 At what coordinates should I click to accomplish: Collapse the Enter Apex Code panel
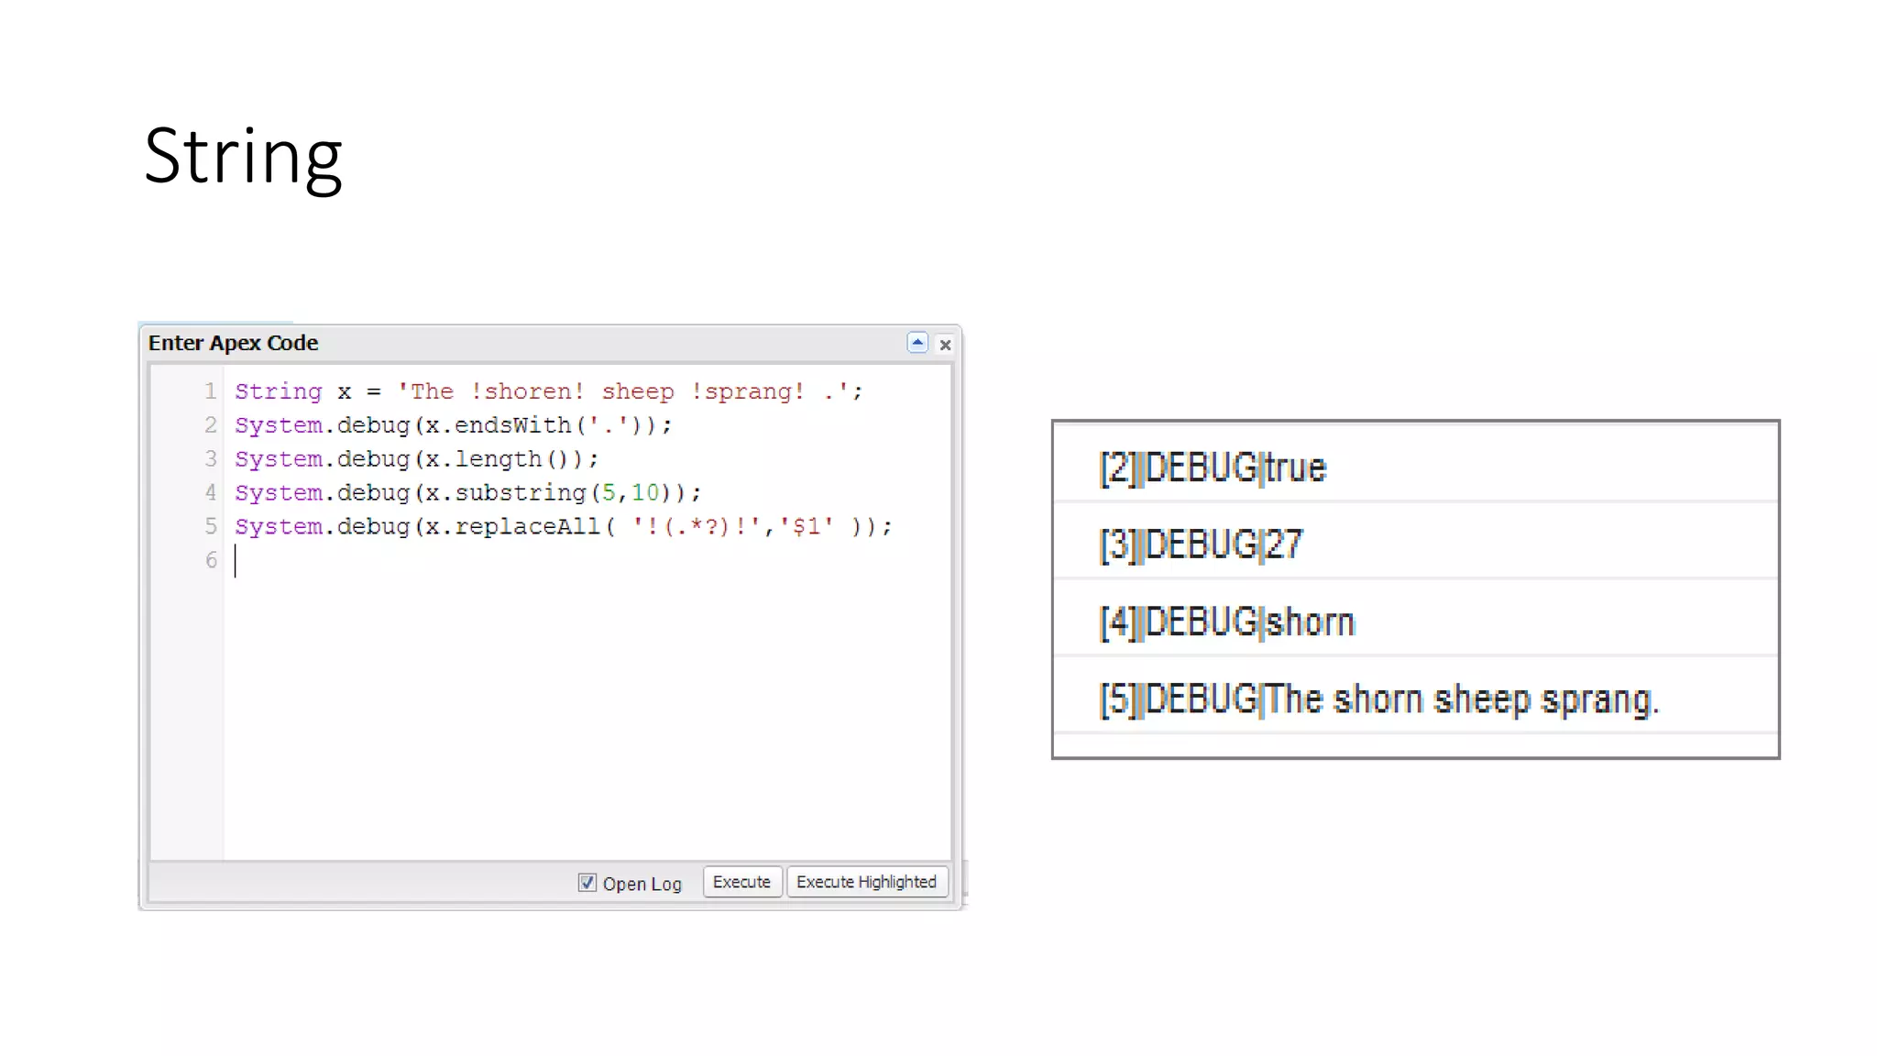point(917,343)
